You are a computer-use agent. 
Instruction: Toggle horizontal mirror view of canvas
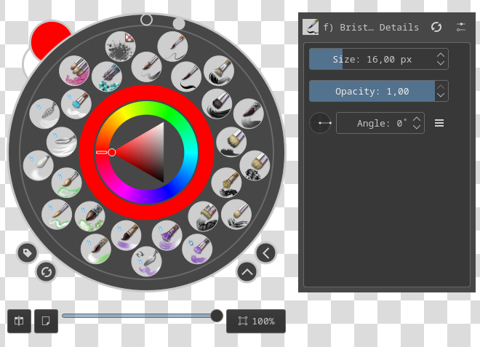pyautogui.click(x=20, y=321)
